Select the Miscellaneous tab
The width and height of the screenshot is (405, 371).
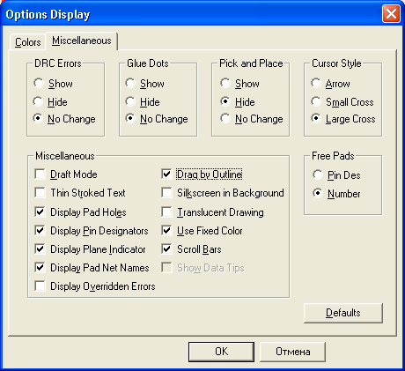82,41
